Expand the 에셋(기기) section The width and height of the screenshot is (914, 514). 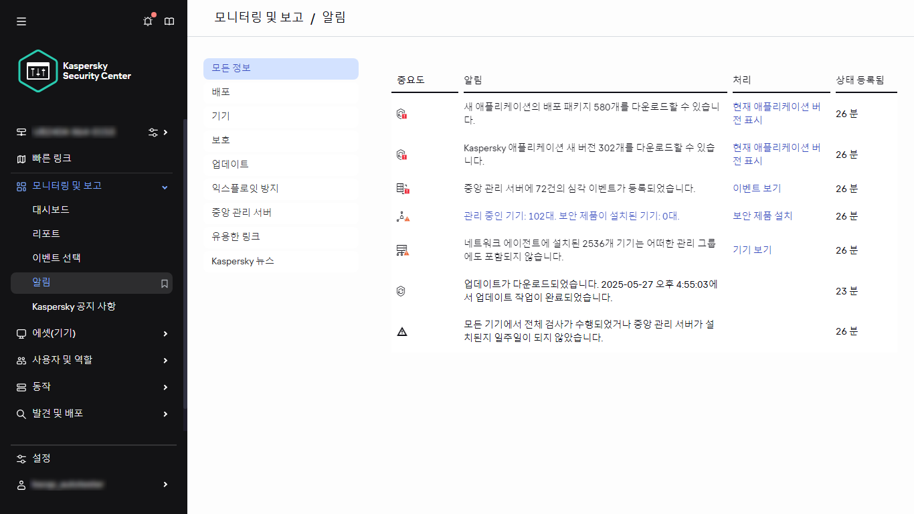coord(54,333)
